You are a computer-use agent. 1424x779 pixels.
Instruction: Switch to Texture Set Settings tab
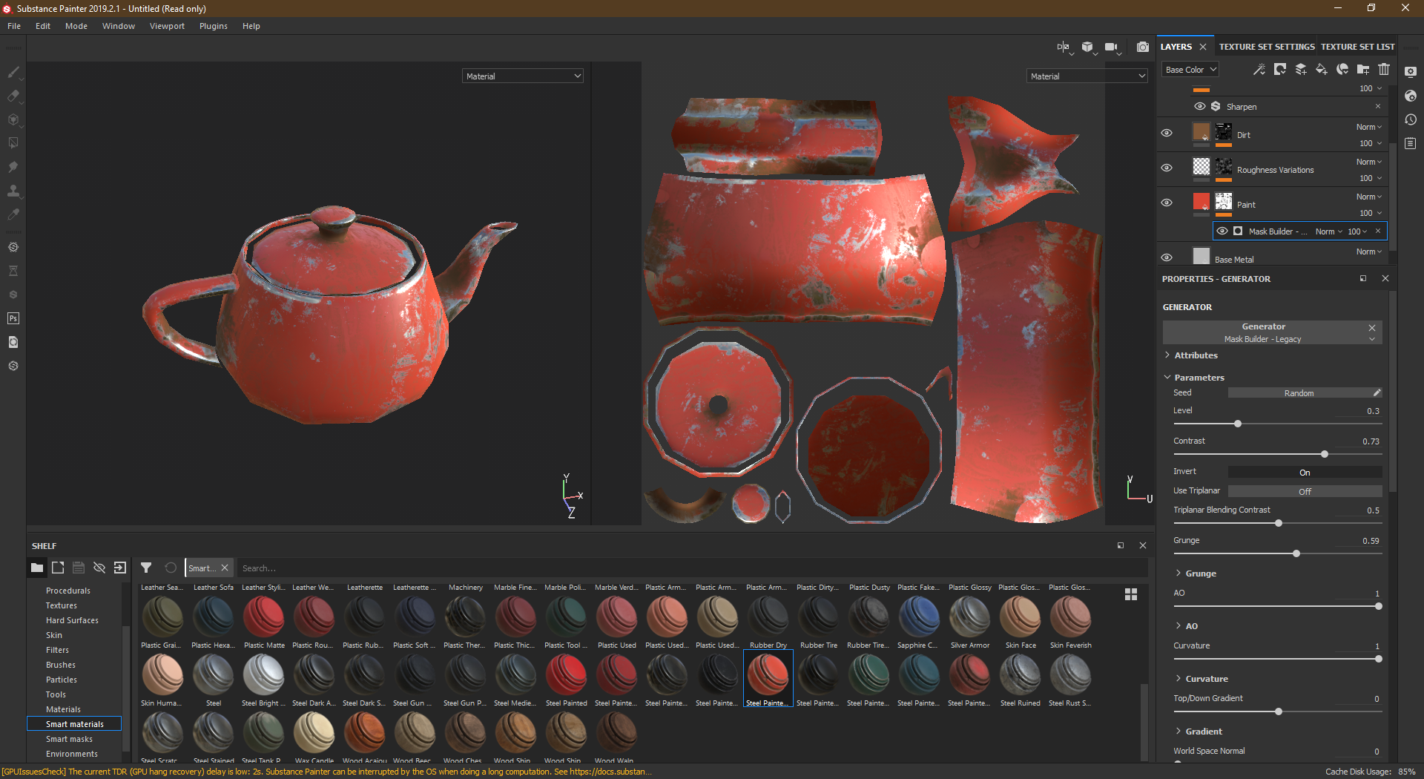(x=1266, y=47)
